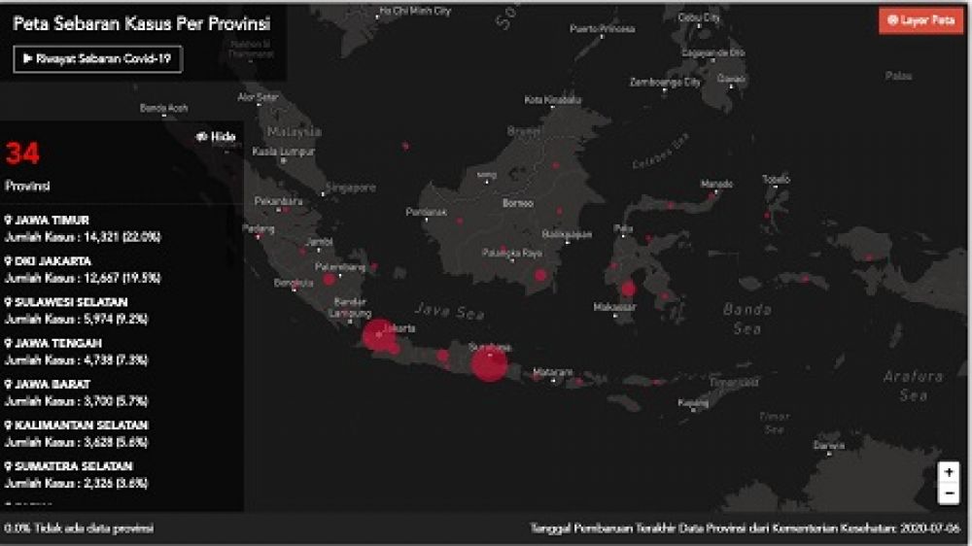The width and height of the screenshot is (972, 546).
Task: Click the large red Surabaya case bubble
Action: [489, 364]
